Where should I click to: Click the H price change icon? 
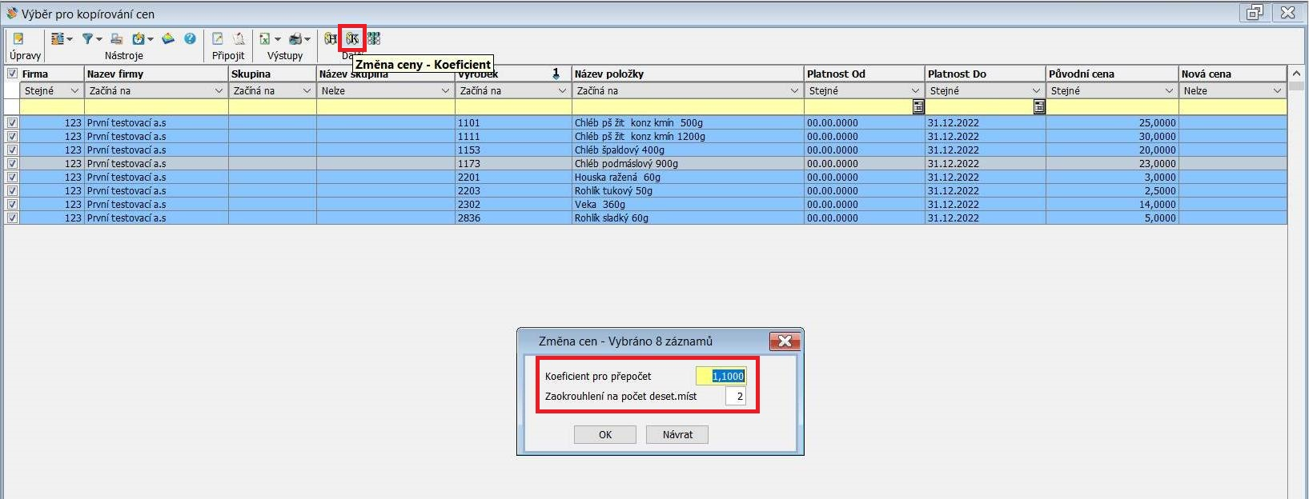point(331,38)
